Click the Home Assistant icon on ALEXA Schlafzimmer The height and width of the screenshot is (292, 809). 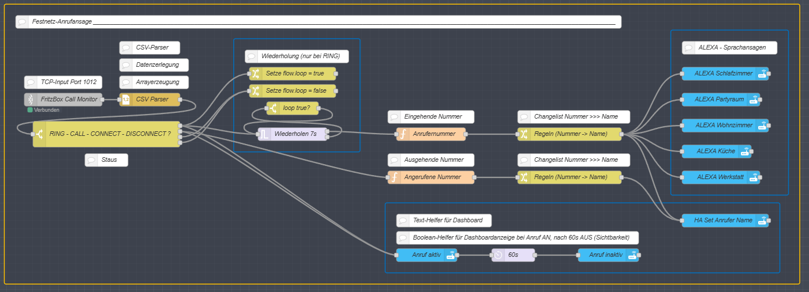762,74
